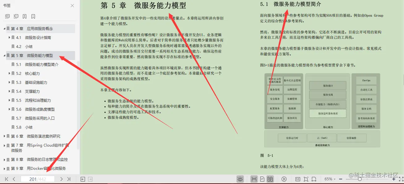Expand section 5.2 核心能力 bookmark

(x=9, y=73)
